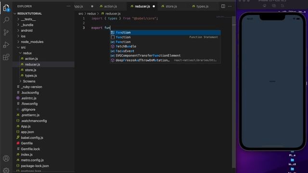Click 'redux' in the breadcrumb

pyautogui.click(x=91, y=13)
